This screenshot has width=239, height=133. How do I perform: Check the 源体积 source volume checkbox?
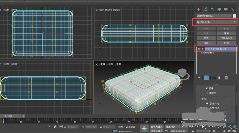pyautogui.click(x=207, y=93)
